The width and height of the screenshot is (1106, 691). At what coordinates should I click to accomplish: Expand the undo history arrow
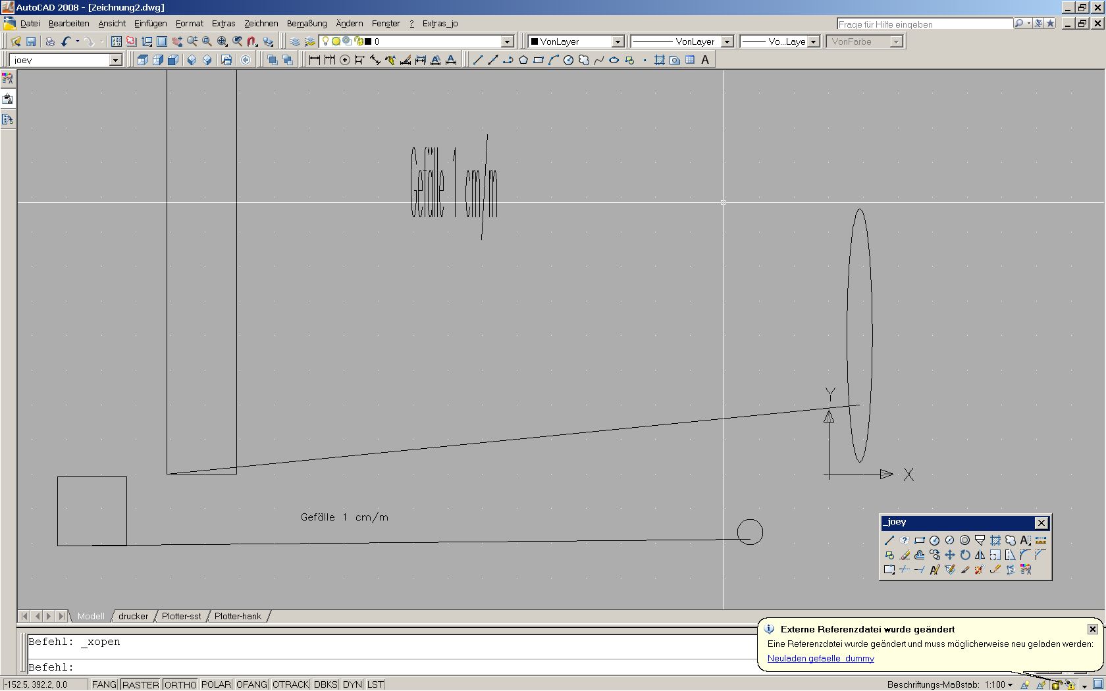point(77,41)
